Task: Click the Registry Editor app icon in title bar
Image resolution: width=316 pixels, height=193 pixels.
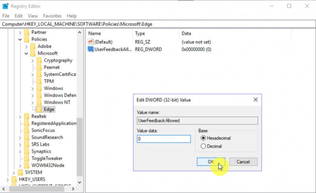Action: [x=5, y=6]
